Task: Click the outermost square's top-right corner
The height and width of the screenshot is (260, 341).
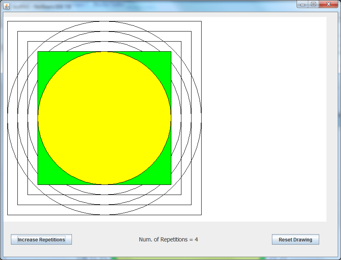Action: pyautogui.click(x=201, y=21)
